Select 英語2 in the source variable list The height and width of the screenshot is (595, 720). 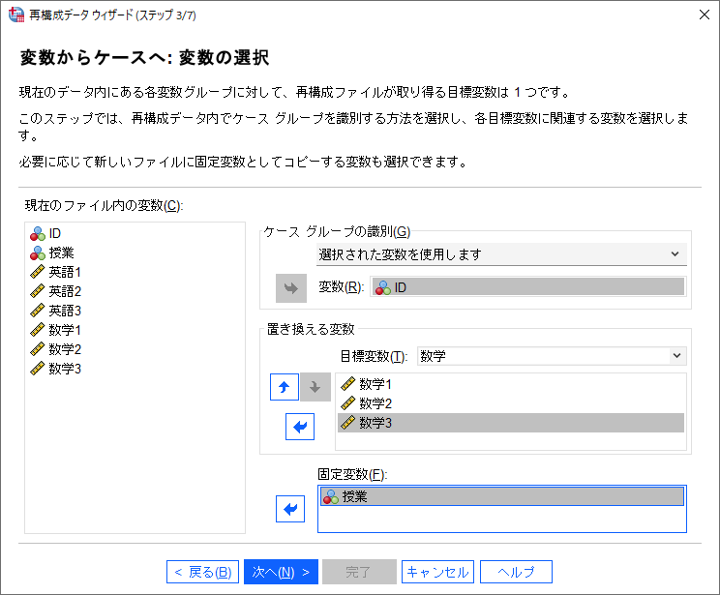[65, 291]
